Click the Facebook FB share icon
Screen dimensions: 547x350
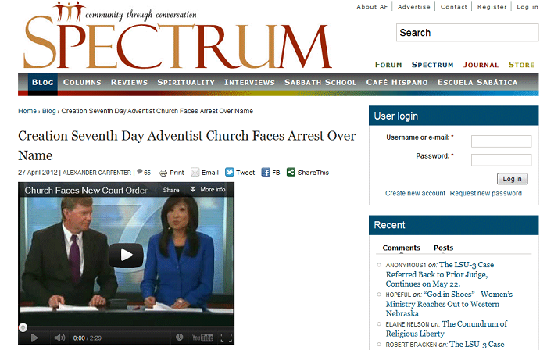click(266, 172)
